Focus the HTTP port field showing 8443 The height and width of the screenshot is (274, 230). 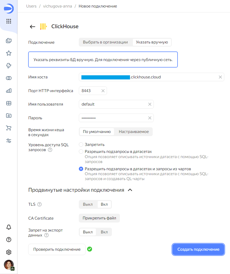tap(93, 91)
